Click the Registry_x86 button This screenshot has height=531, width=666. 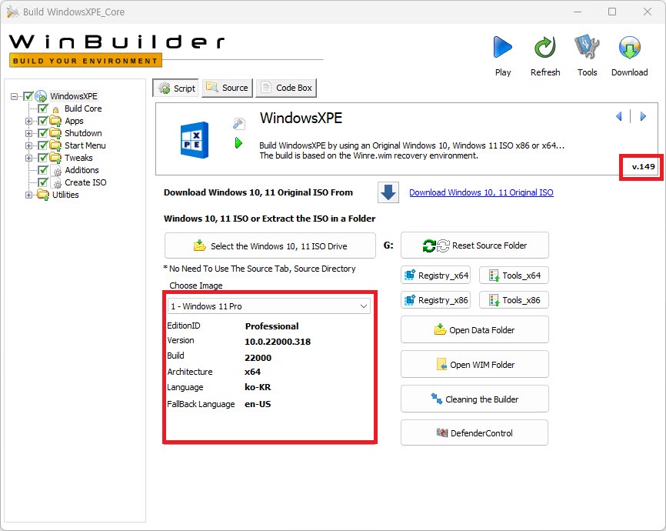coord(436,300)
